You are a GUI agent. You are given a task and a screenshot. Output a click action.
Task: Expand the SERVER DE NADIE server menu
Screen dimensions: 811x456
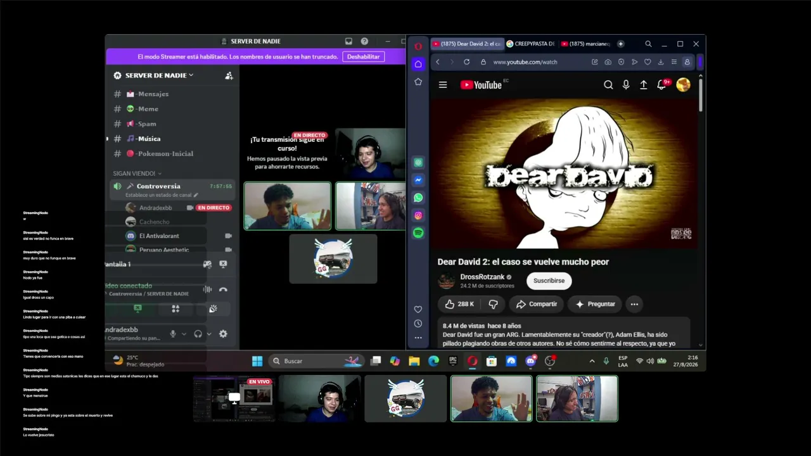click(159, 75)
